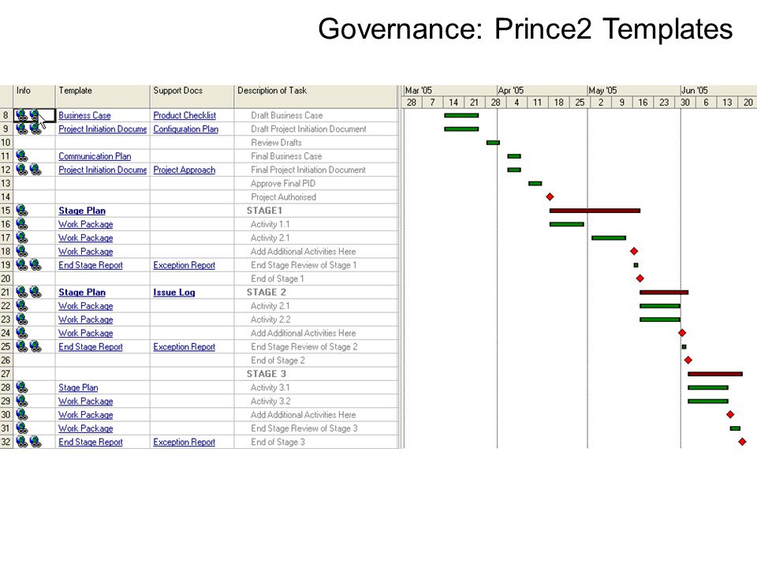Screen dimensions: 757x568
Task: Click the Info column header
Action: click(34, 96)
